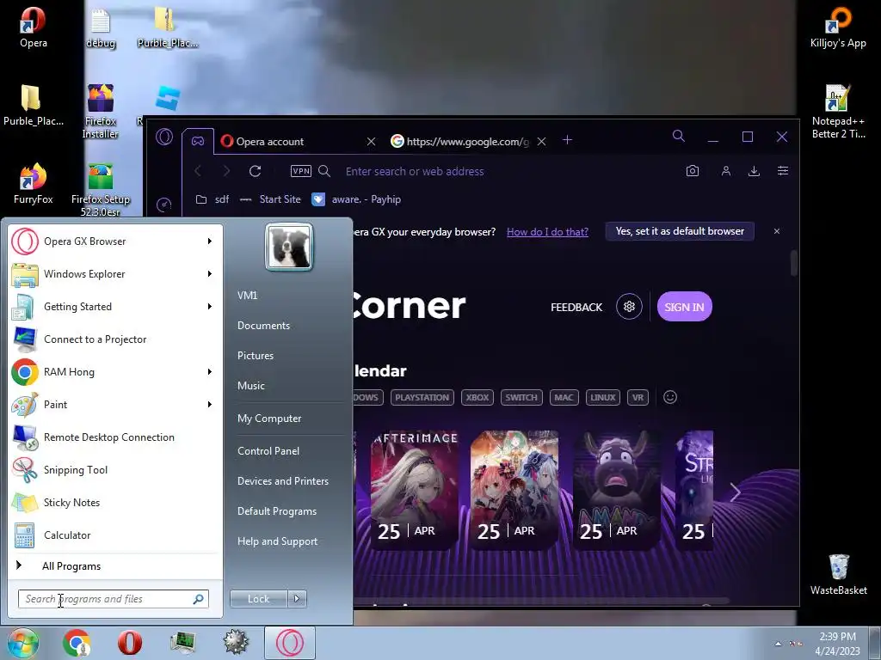
Task: Open the profile account icon in Opera toolbar
Action: coord(726,171)
